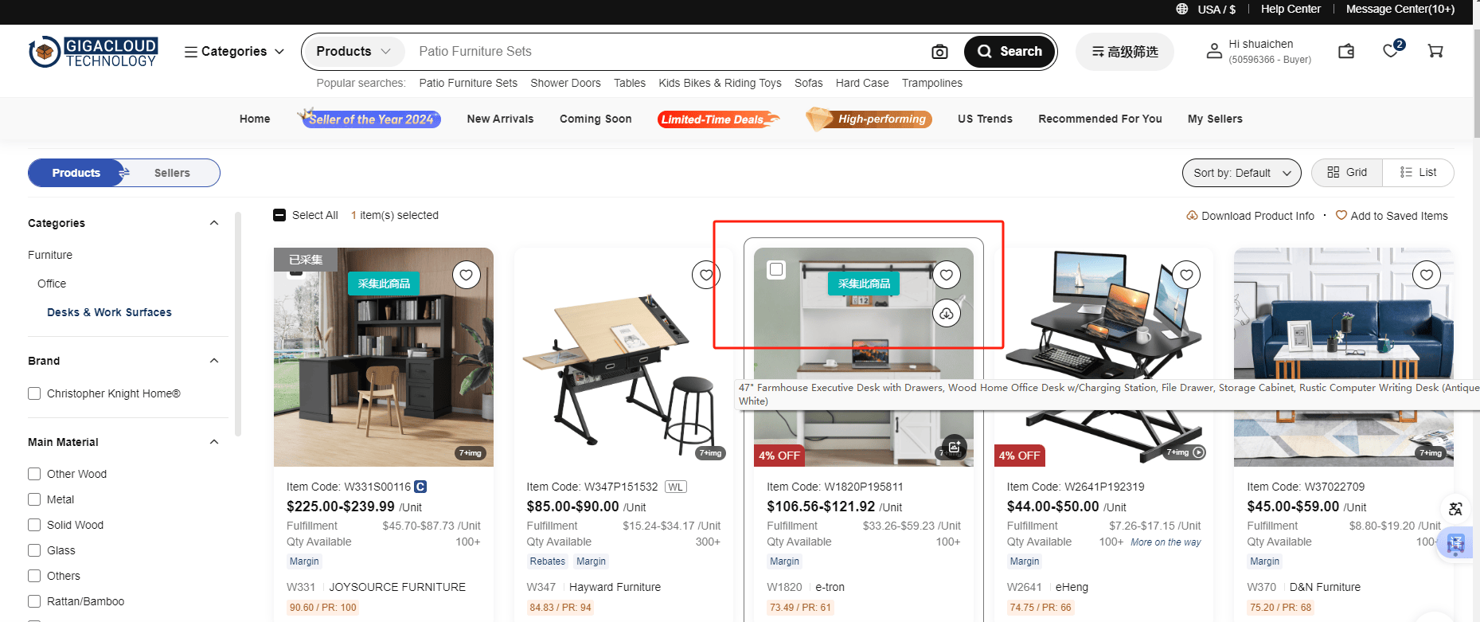
Task: Open the Categories dropdown menu
Action: pos(234,51)
